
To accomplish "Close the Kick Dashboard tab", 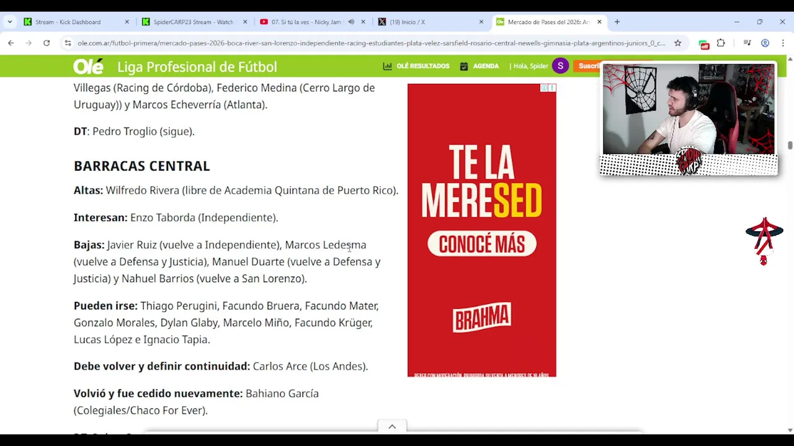I will (127, 22).
